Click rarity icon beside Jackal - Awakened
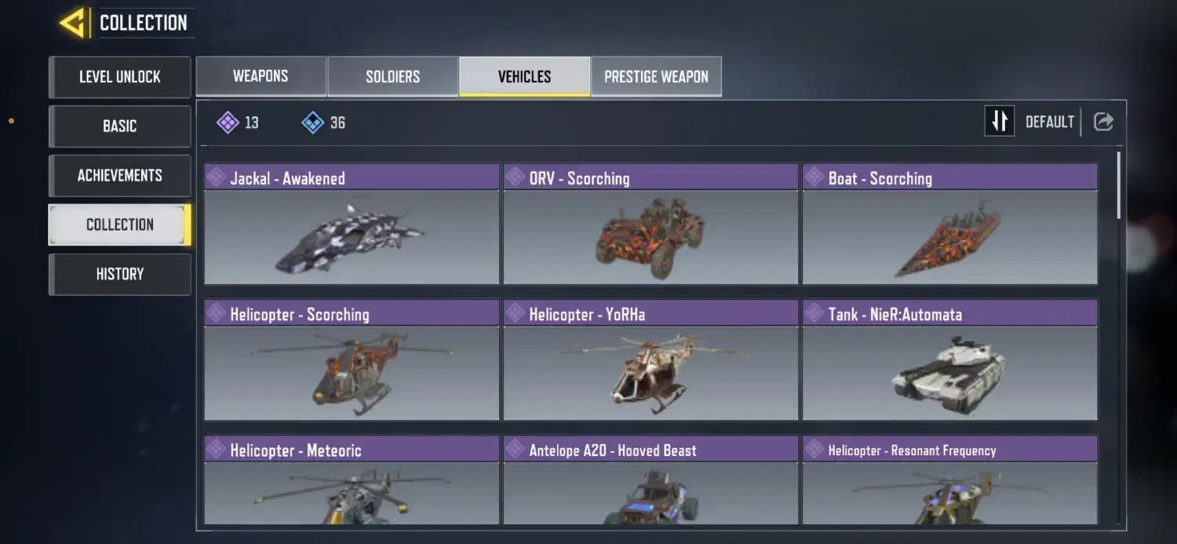 tap(216, 177)
